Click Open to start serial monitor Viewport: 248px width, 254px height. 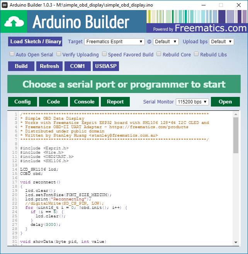(x=225, y=102)
